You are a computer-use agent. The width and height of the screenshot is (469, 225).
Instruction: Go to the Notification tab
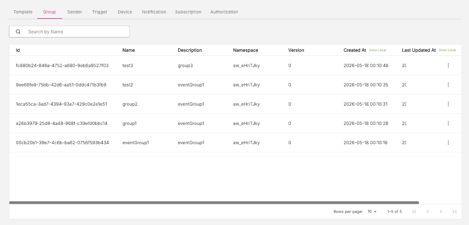pos(154,12)
